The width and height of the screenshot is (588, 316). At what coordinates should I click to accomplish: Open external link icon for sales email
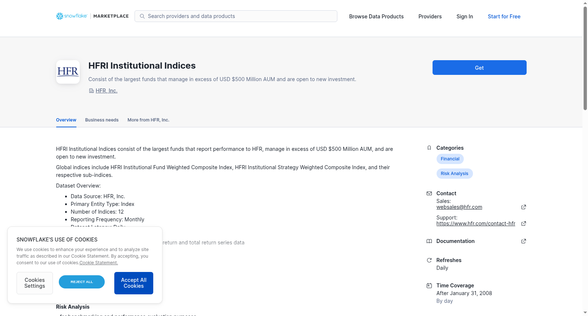click(524, 207)
